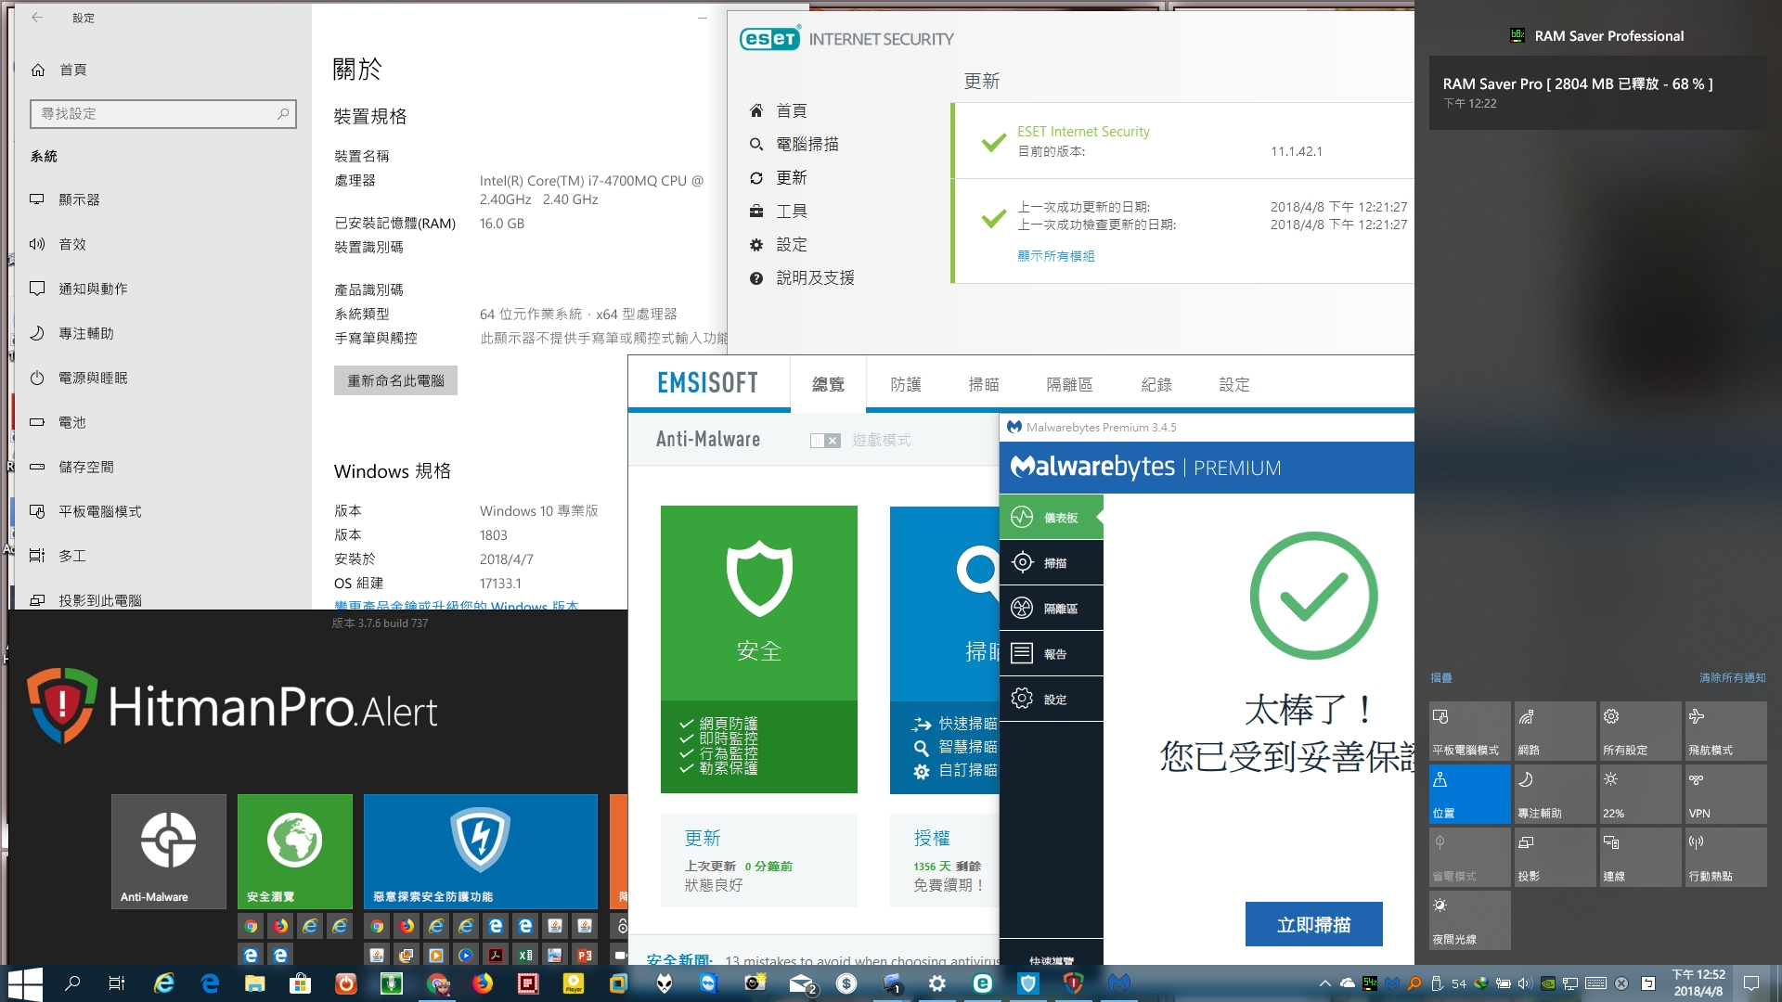
Task: Toggle 專注輔助 tile in Action Center
Action: pos(1555,794)
